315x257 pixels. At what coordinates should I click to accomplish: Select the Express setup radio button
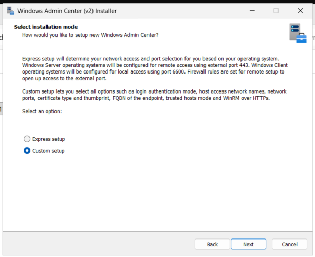[27, 139]
